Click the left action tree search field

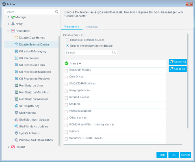point(32,12)
